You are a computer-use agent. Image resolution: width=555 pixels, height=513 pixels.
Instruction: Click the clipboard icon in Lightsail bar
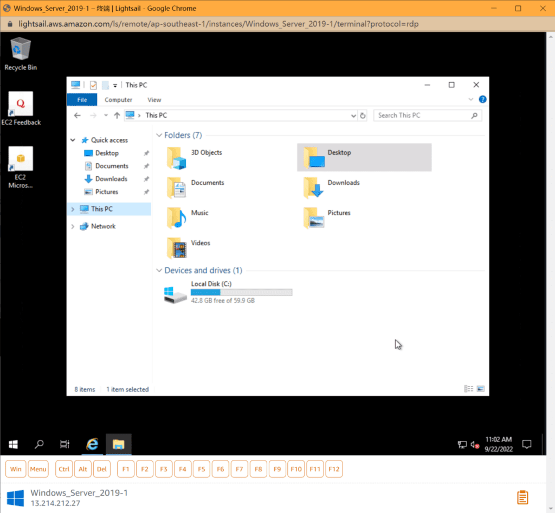(x=522, y=497)
